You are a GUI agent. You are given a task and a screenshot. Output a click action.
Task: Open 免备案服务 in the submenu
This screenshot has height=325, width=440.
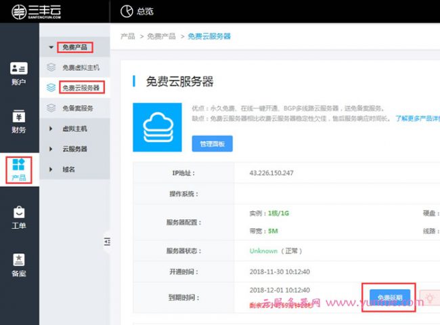click(x=77, y=108)
